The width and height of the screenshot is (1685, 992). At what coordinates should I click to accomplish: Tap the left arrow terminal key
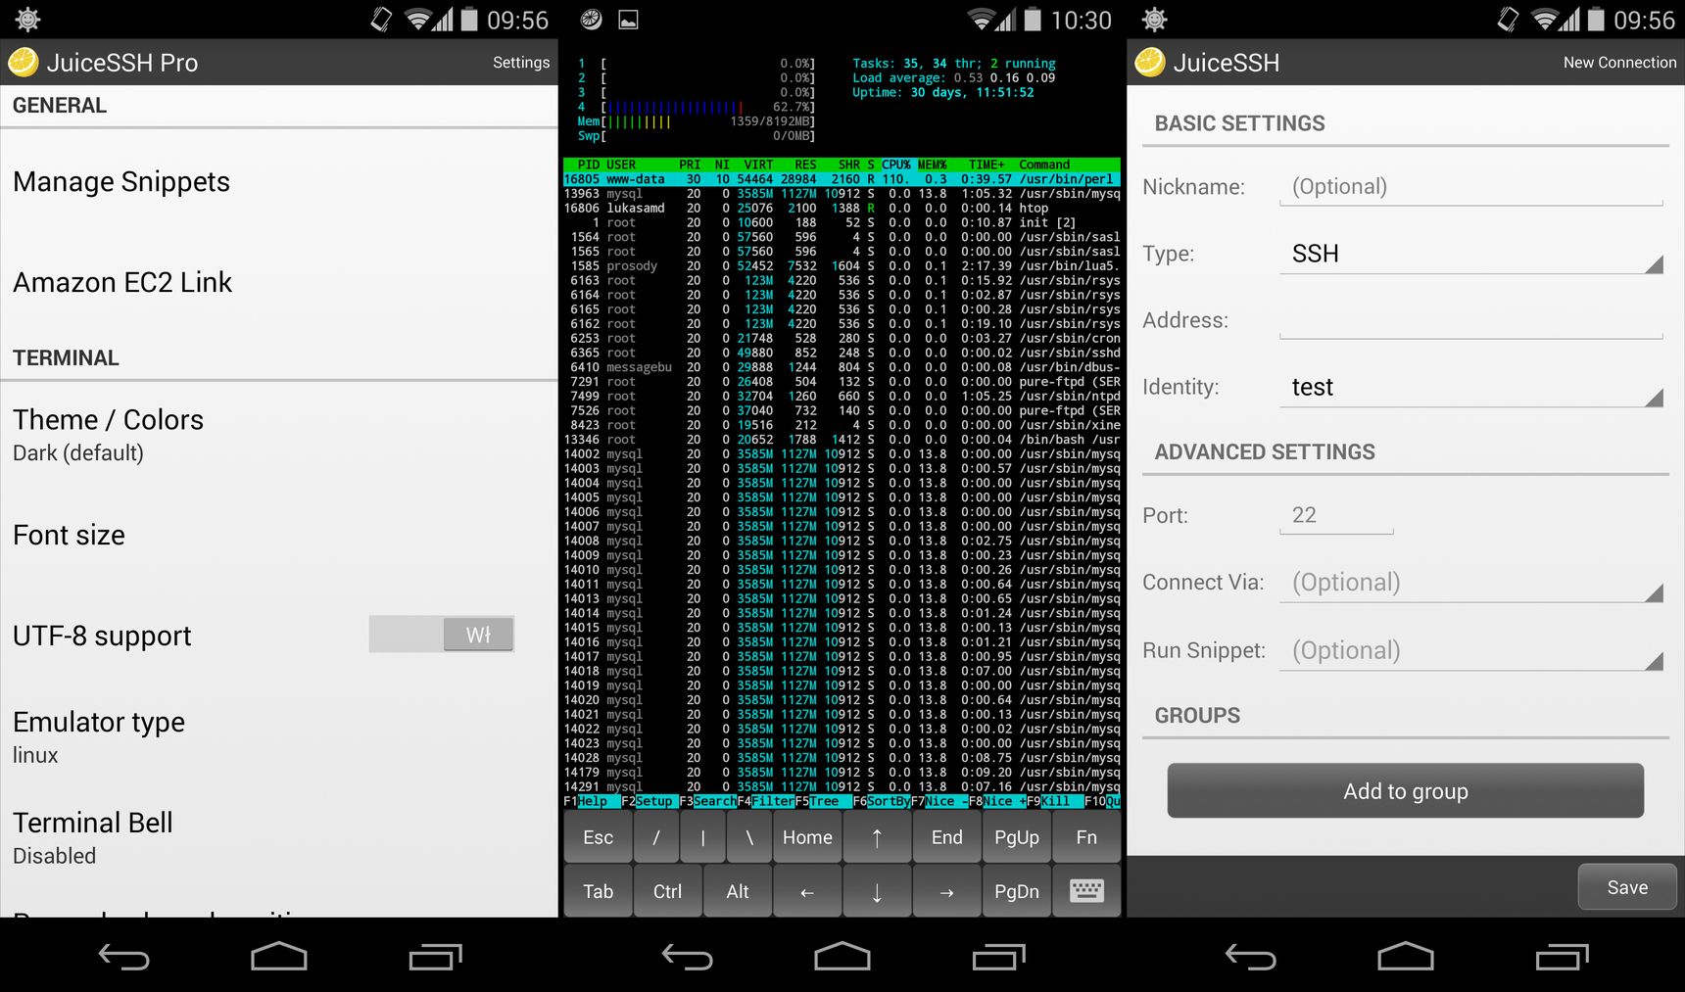[807, 891]
